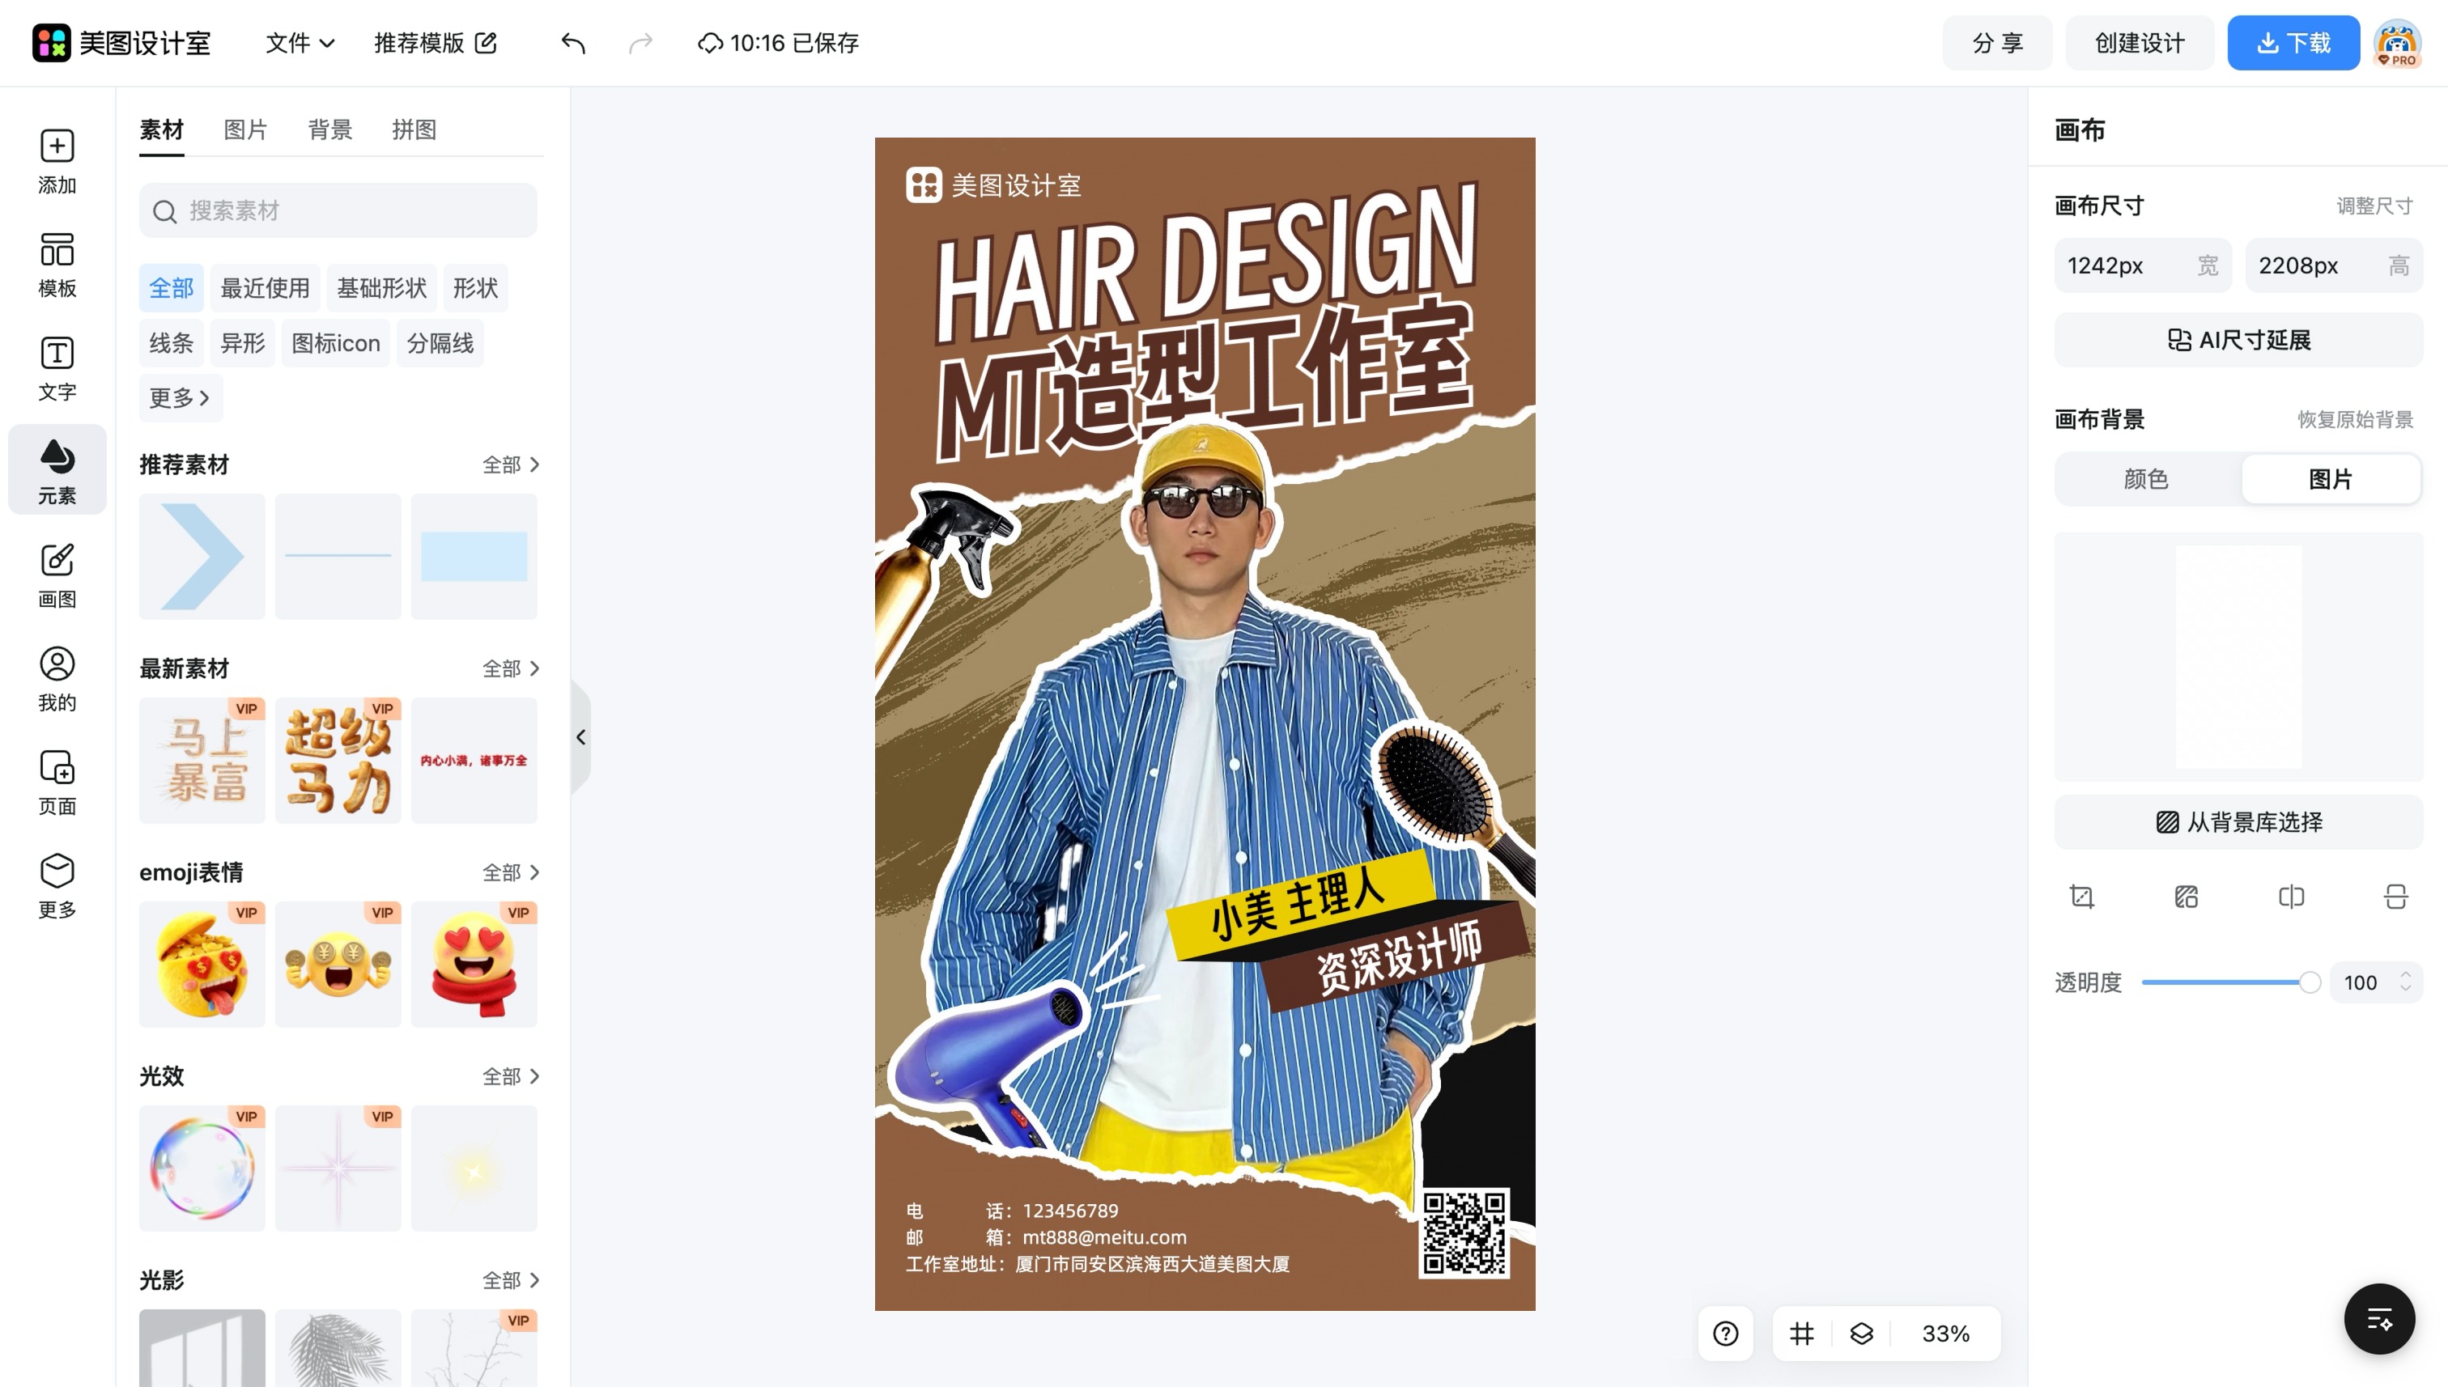Open the 我的 (Mine) sidebar panel

click(x=57, y=678)
